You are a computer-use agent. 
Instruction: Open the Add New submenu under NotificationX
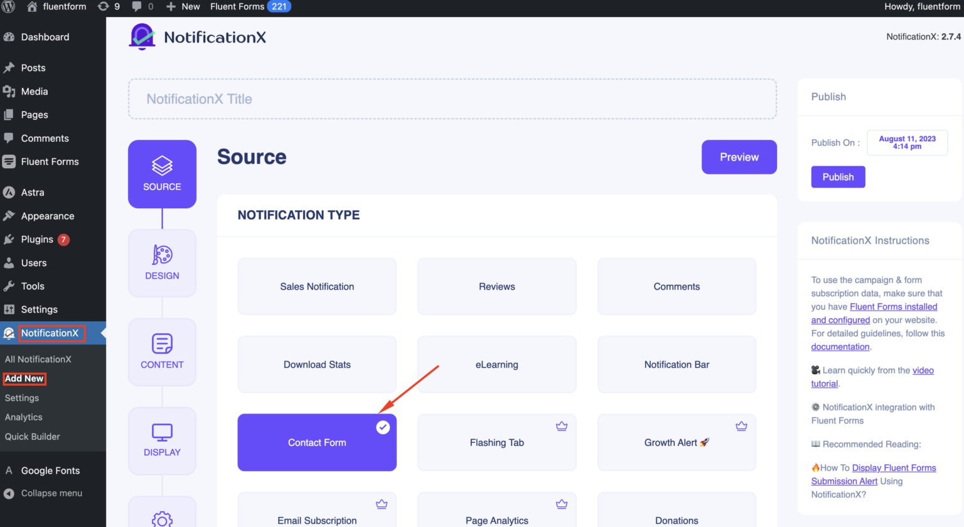pyautogui.click(x=24, y=378)
